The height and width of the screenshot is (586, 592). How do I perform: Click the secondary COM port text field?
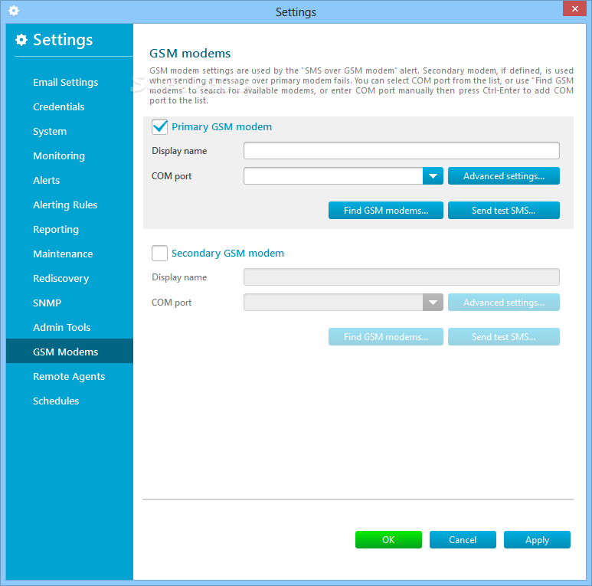[x=333, y=303]
